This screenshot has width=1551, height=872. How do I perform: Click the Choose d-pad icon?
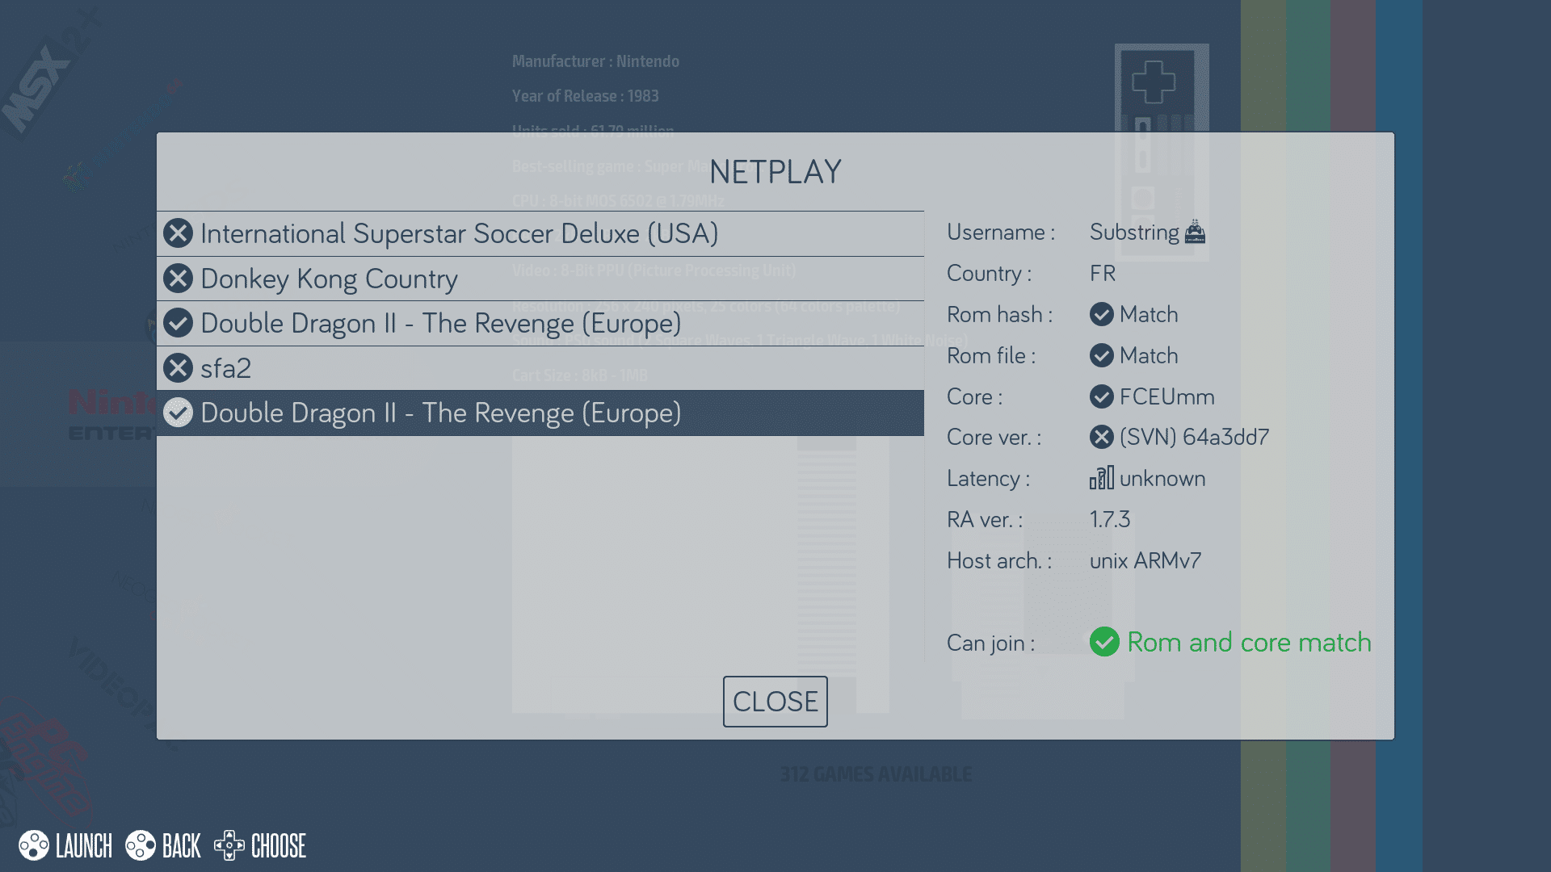pyautogui.click(x=229, y=845)
